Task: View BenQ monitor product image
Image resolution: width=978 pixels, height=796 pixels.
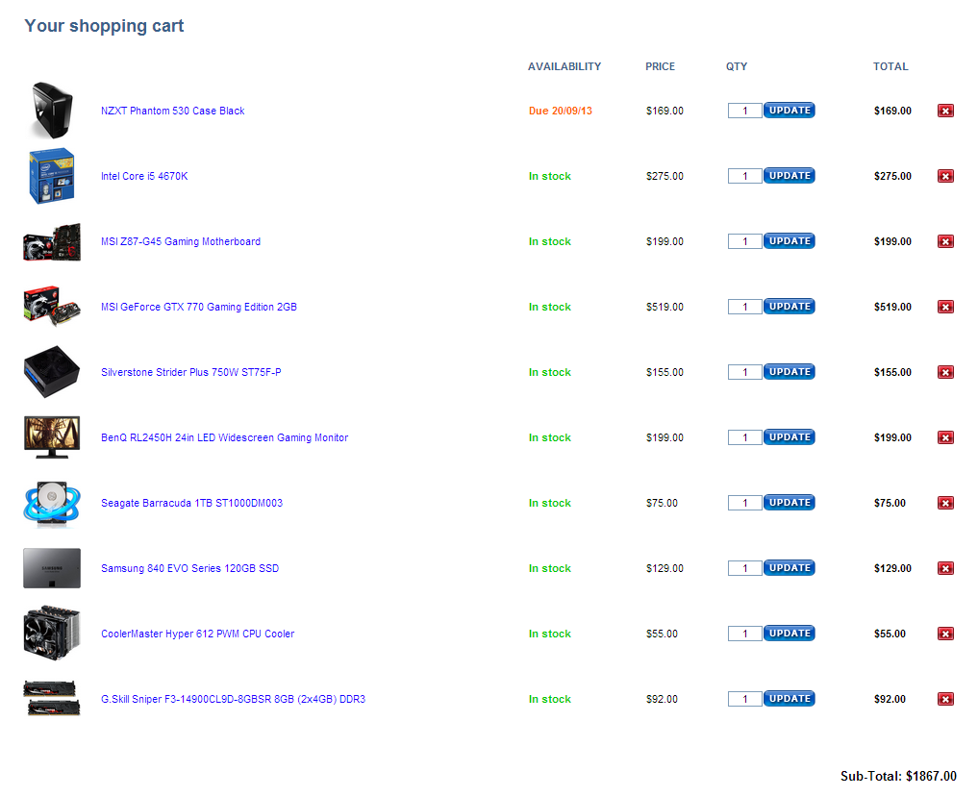Action: tap(52, 437)
